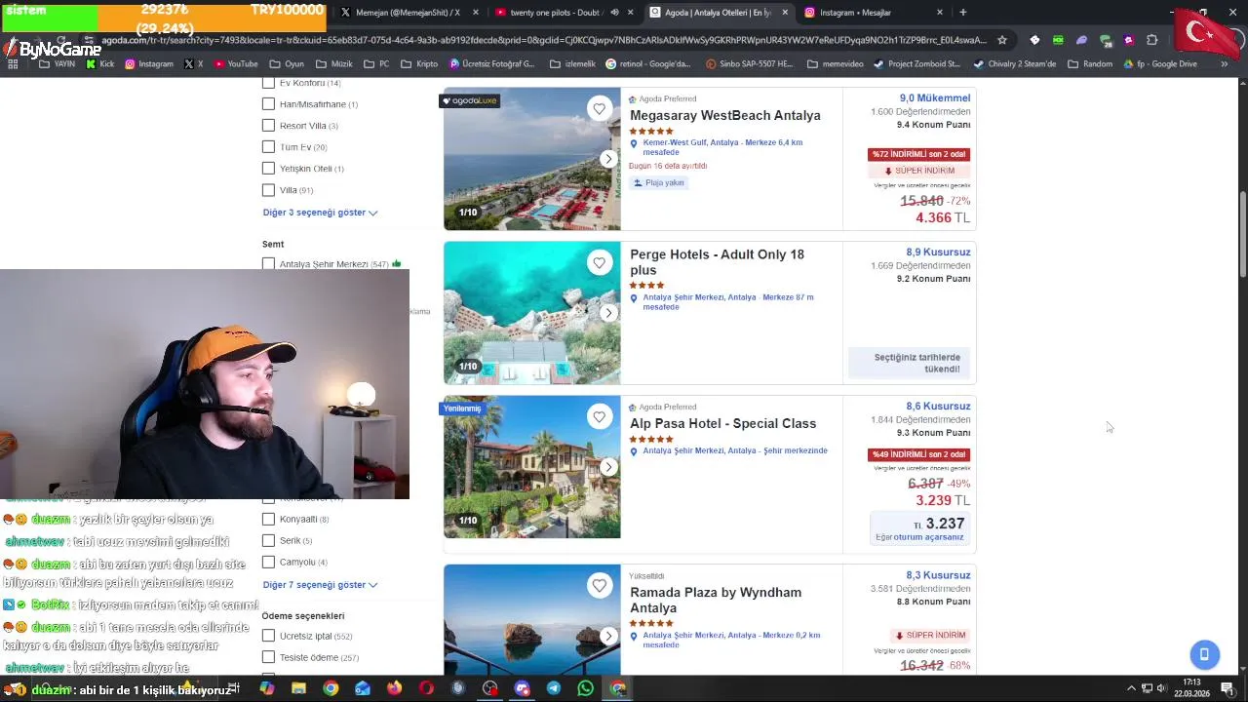Tap the heart on Alp Pasa Hotel card
The height and width of the screenshot is (702, 1248).
[600, 417]
